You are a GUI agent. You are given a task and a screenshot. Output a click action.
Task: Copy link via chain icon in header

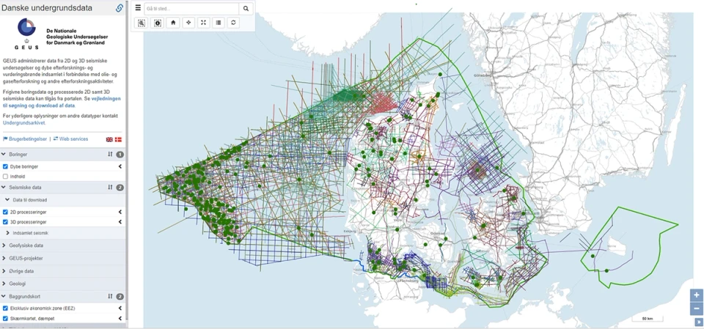(x=120, y=7)
